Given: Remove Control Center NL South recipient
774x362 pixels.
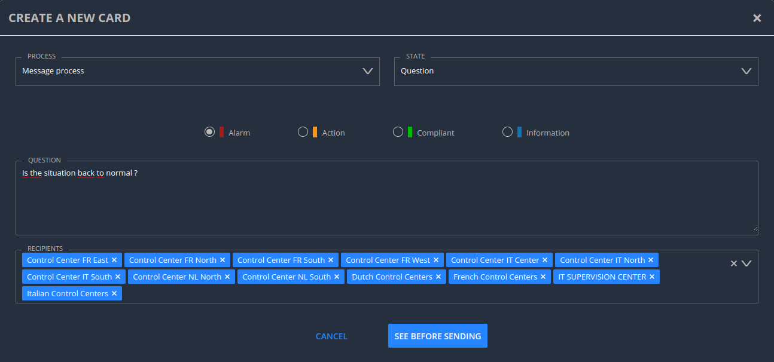Looking at the screenshot, I should [x=336, y=276].
